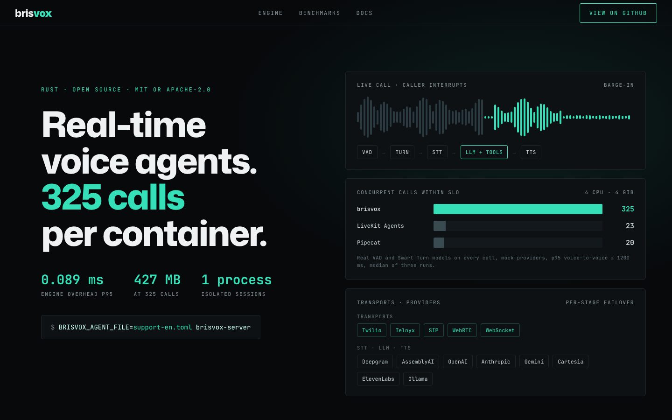Click the '23' LiveKit Agents count

[630, 226]
